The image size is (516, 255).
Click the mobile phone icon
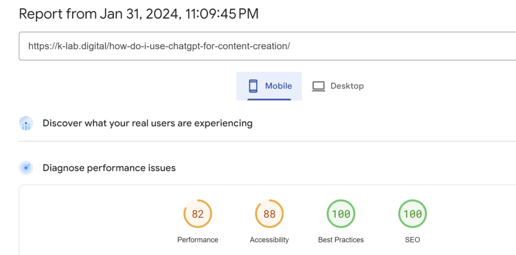[253, 86]
